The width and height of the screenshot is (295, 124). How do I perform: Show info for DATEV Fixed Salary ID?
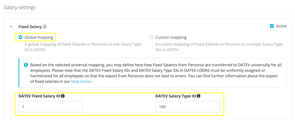63,96
